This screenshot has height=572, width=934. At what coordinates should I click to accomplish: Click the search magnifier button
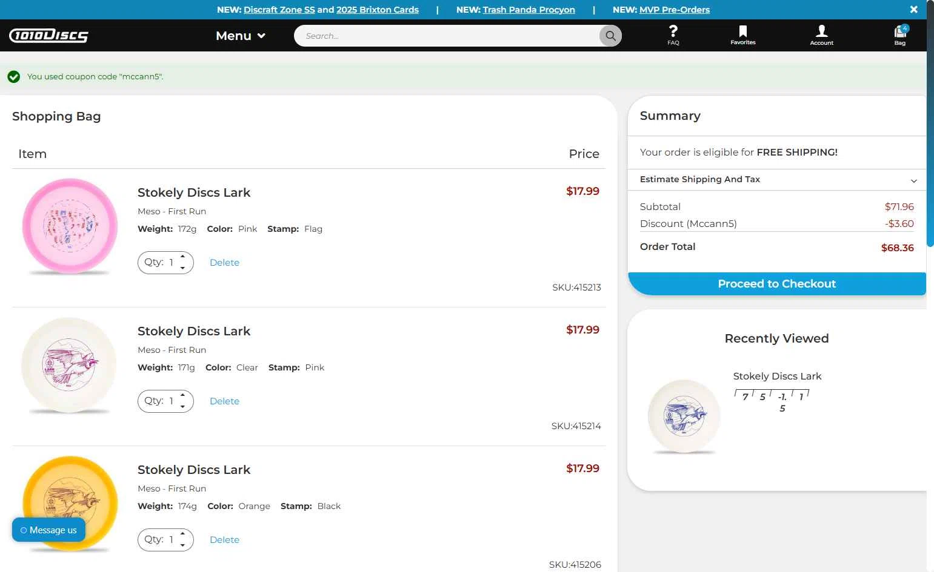pos(610,36)
